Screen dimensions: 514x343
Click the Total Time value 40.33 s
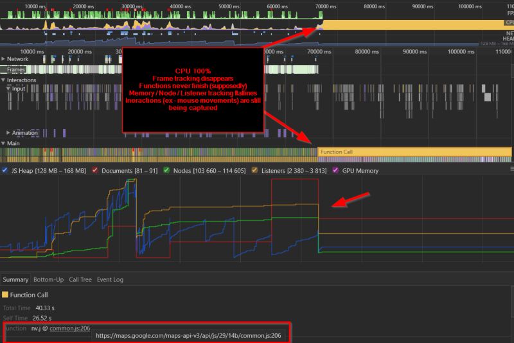45,308
